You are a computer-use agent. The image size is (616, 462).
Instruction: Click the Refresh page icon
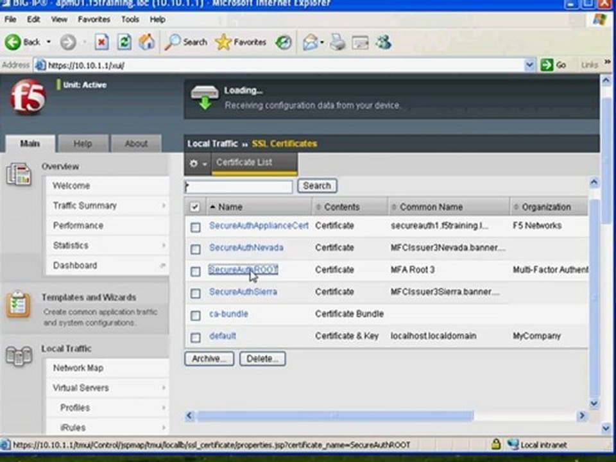(x=124, y=42)
